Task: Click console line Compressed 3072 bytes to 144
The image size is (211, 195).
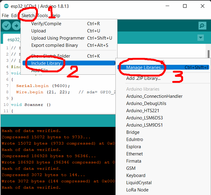Action: click(43, 175)
